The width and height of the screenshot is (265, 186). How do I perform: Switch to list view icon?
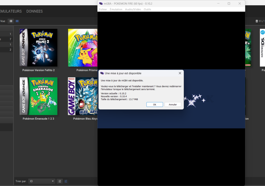(x=11, y=21)
